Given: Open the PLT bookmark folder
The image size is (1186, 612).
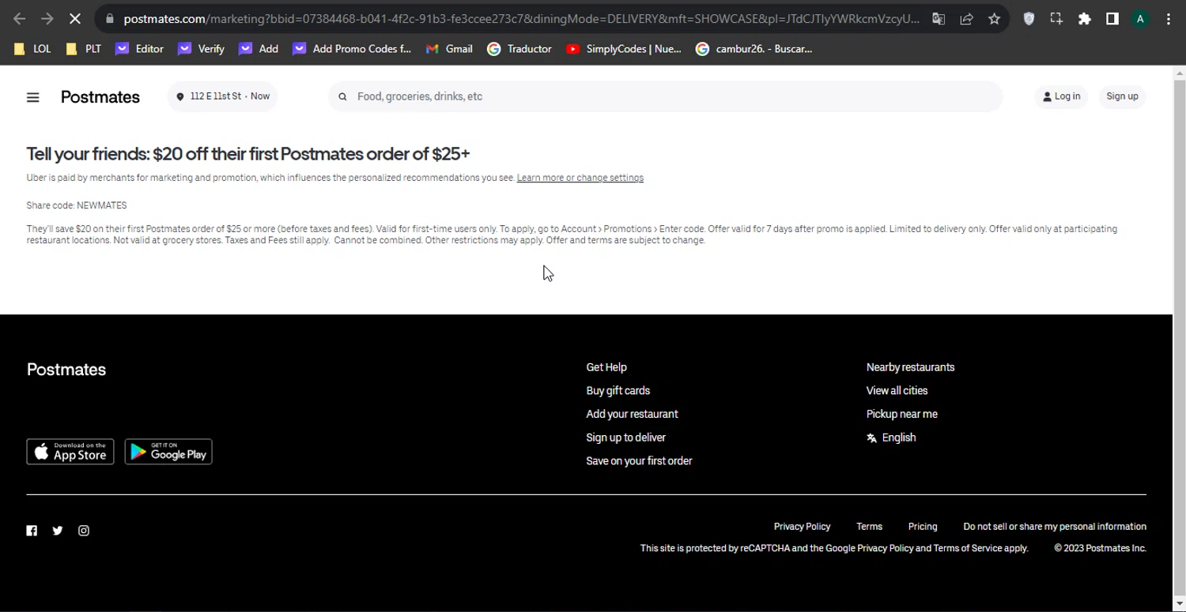Looking at the screenshot, I should click(83, 49).
